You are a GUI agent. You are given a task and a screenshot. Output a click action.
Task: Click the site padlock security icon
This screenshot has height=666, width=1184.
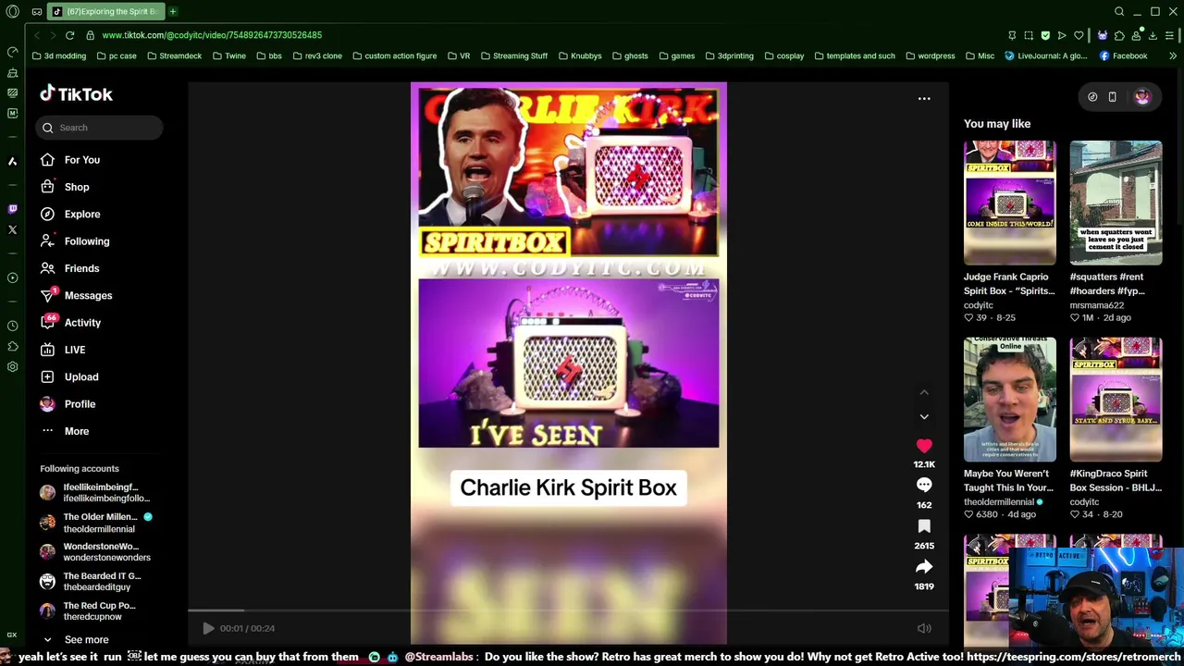pos(90,35)
